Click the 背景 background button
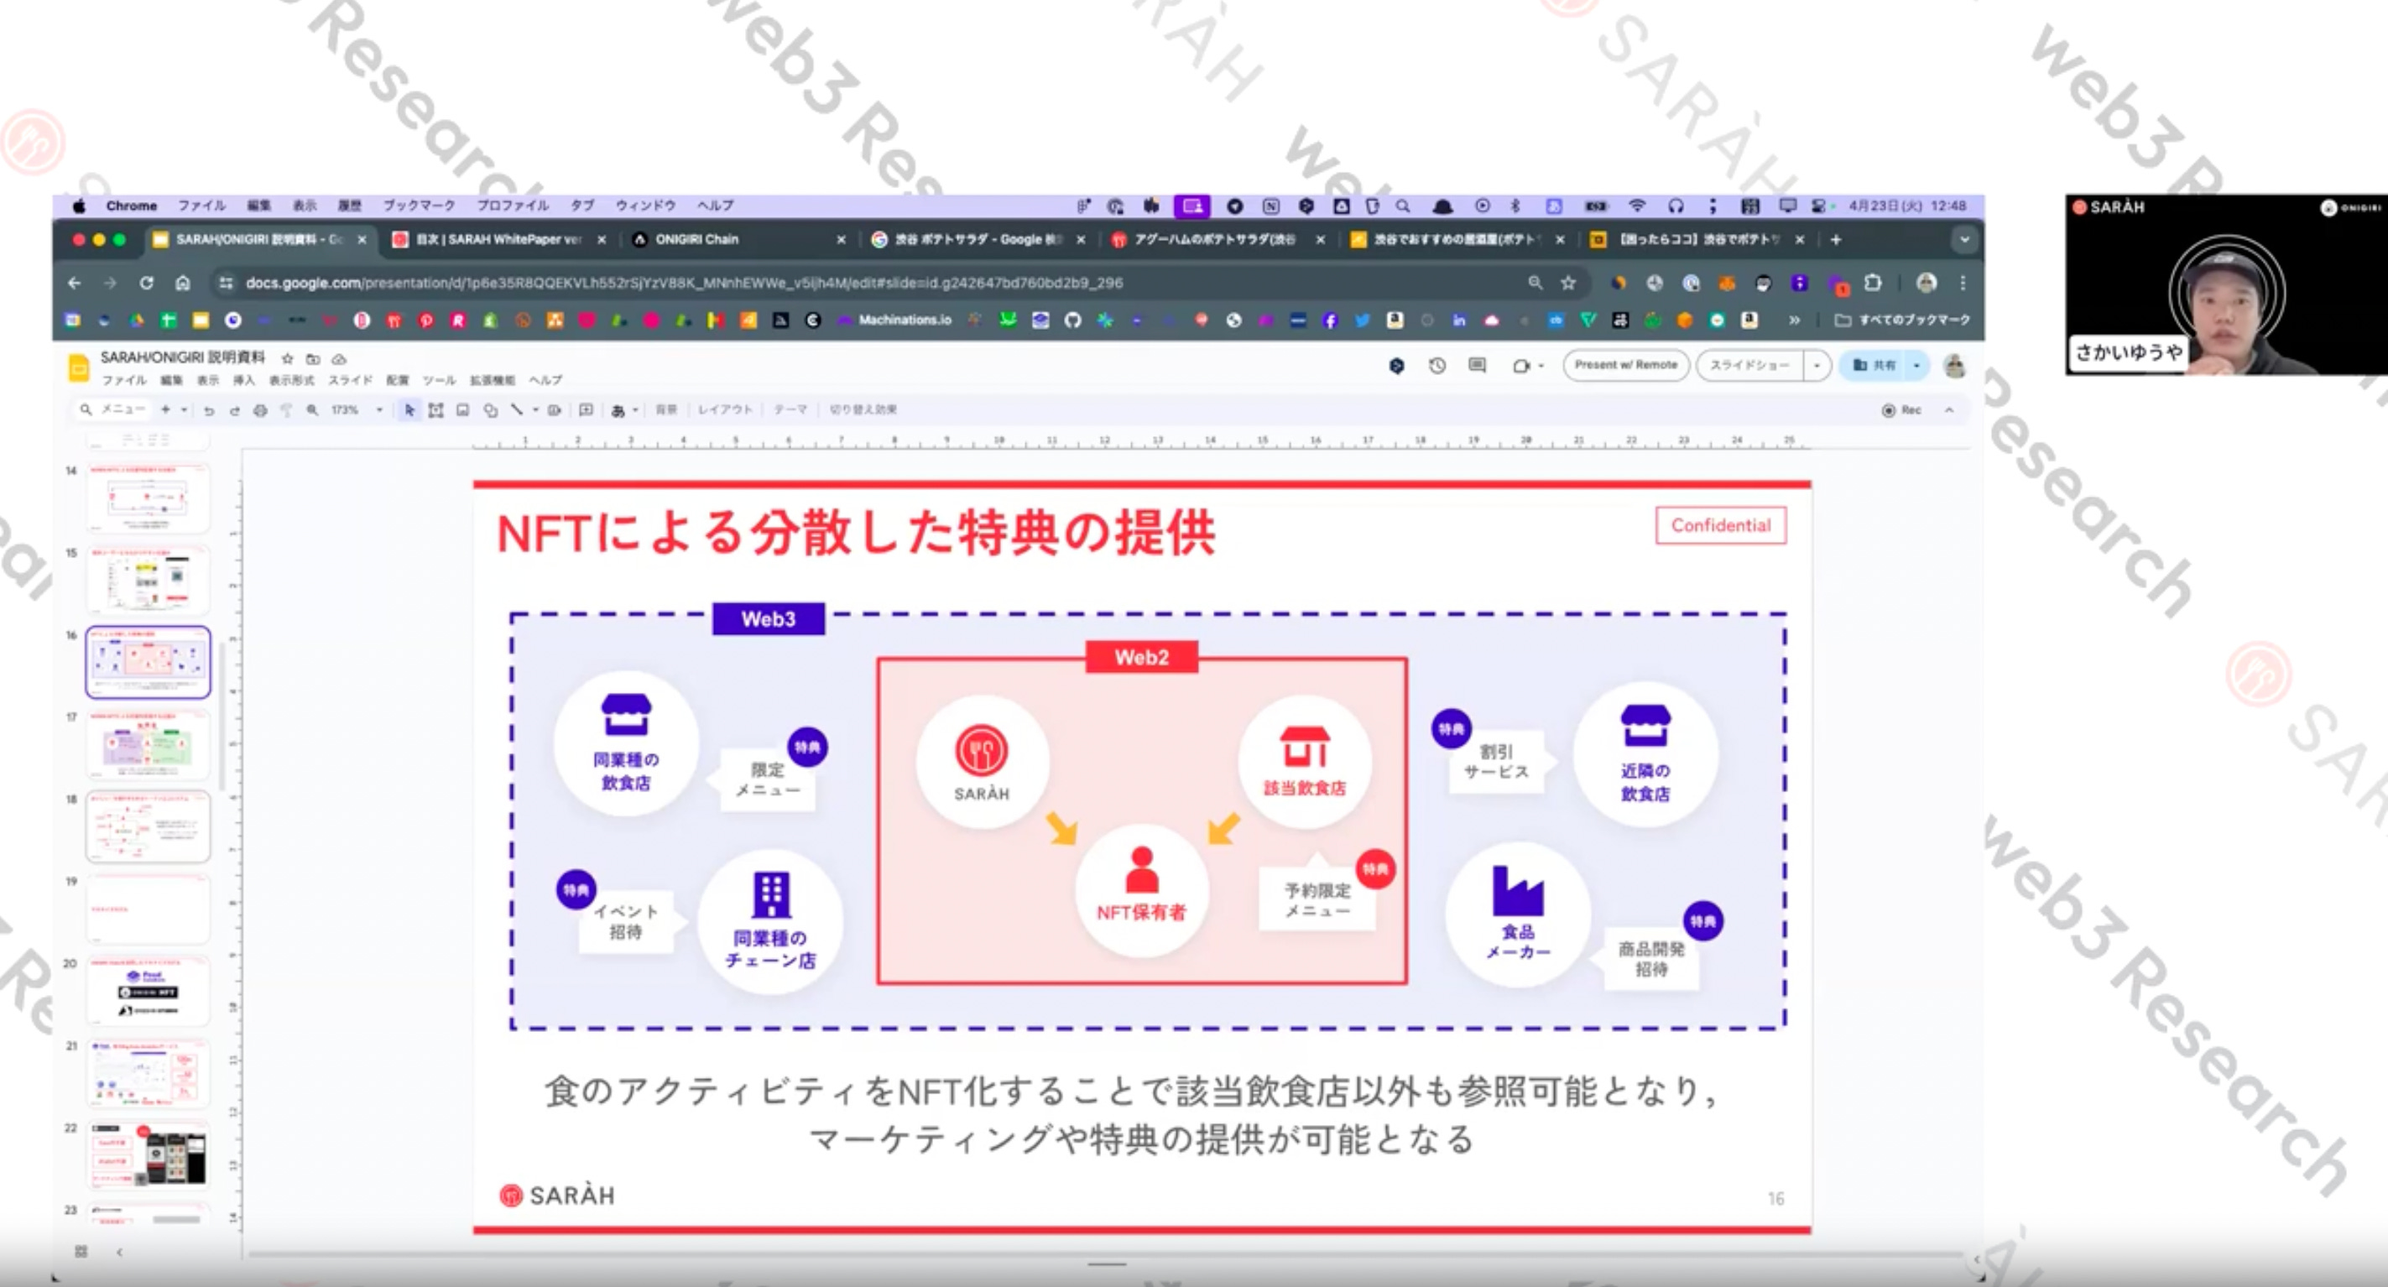Viewport: 2388px width, 1287px height. coord(666,409)
